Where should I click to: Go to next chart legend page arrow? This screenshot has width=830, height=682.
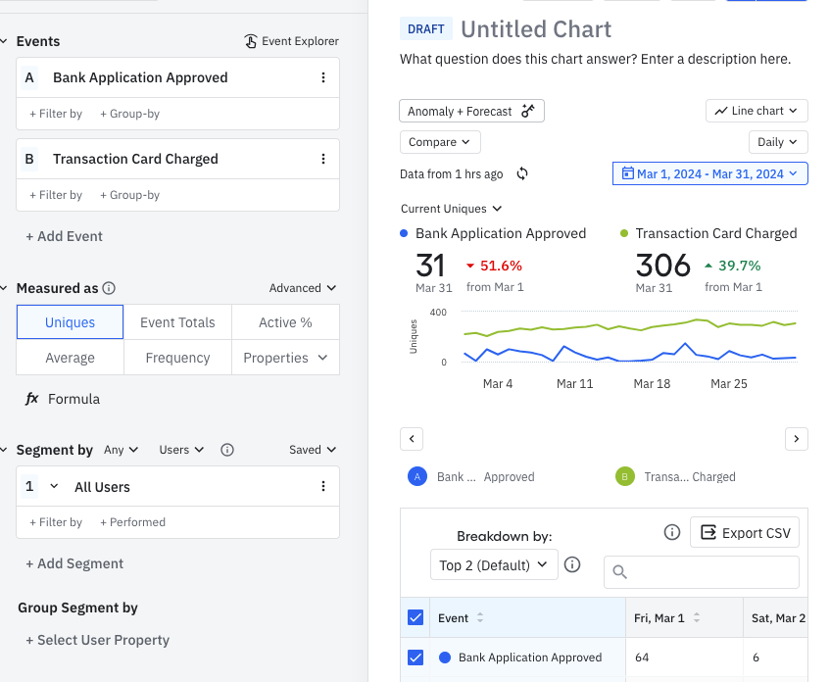(796, 439)
